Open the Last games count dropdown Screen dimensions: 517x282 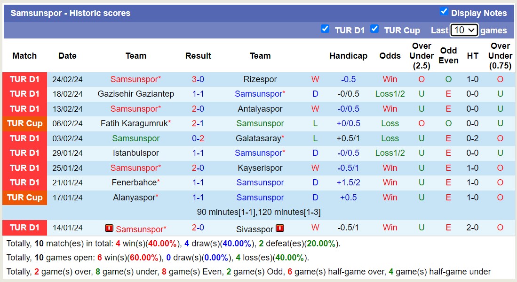pyautogui.click(x=464, y=30)
